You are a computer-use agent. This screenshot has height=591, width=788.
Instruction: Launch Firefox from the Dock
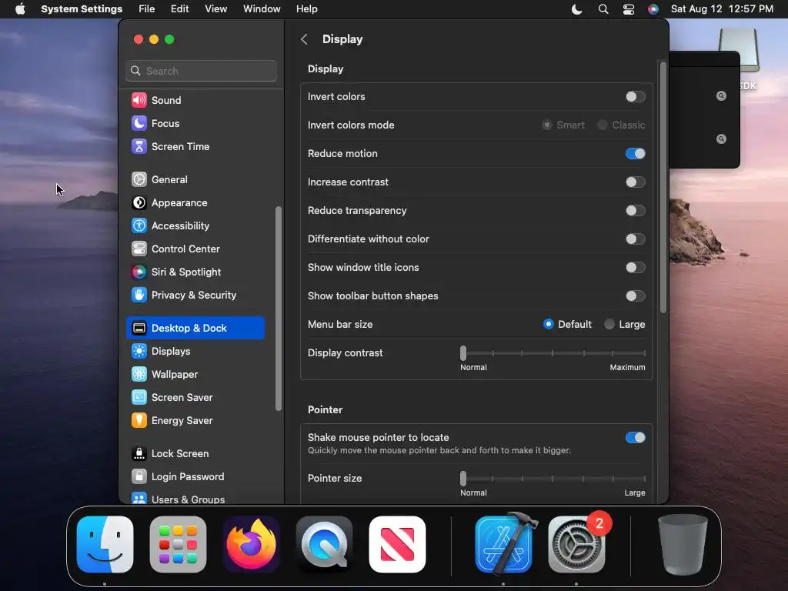[x=252, y=544]
